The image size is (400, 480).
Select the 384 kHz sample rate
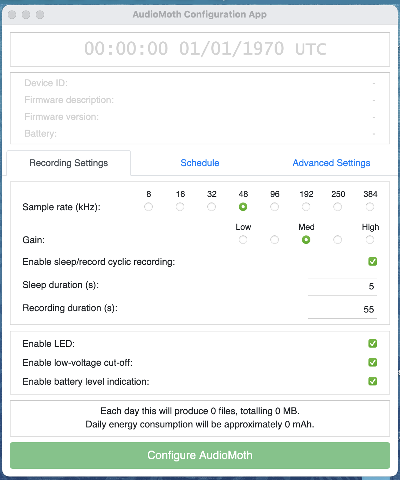[x=370, y=207]
